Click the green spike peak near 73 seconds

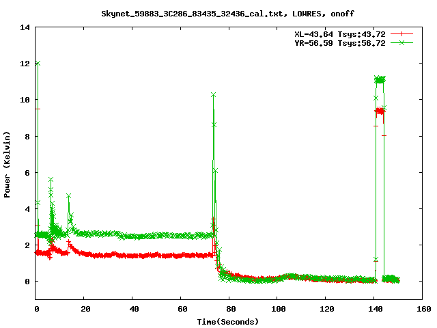coord(214,95)
